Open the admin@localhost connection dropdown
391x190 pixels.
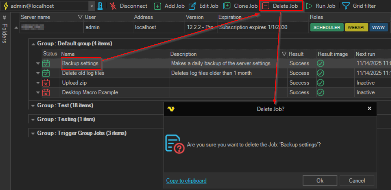(92, 6)
